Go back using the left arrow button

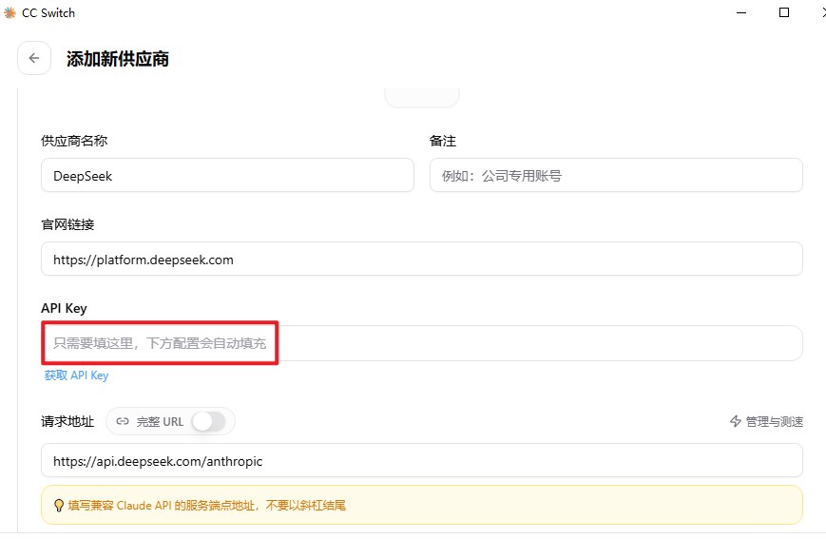pos(34,58)
